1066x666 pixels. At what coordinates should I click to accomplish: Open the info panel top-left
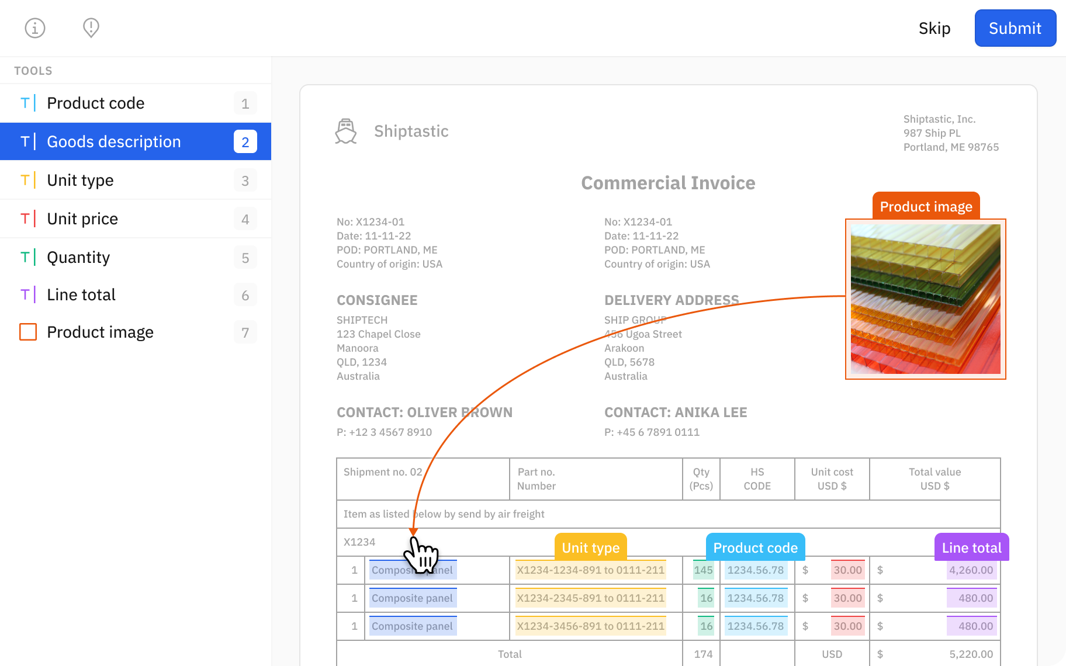(x=34, y=27)
